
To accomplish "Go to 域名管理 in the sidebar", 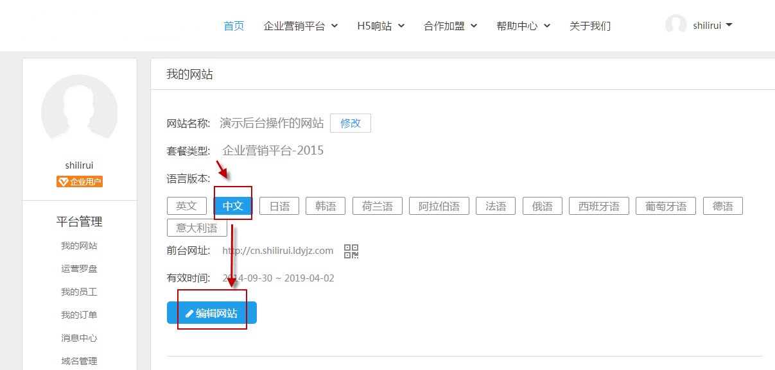I will tap(80, 361).
